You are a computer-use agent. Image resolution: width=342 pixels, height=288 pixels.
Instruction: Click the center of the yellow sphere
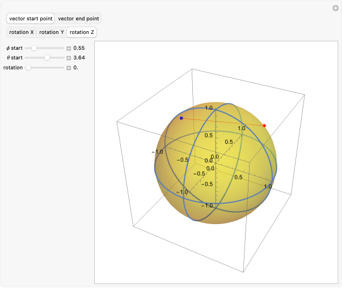[x=217, y=162]
